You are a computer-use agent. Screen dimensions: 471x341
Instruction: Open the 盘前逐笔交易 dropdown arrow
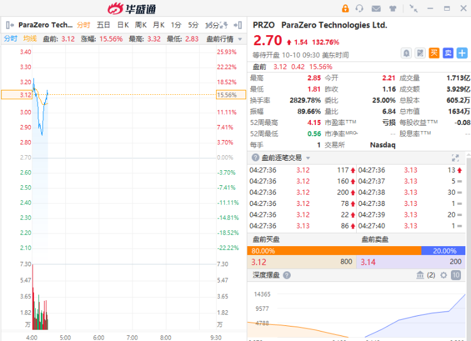(x=308, y=158)
